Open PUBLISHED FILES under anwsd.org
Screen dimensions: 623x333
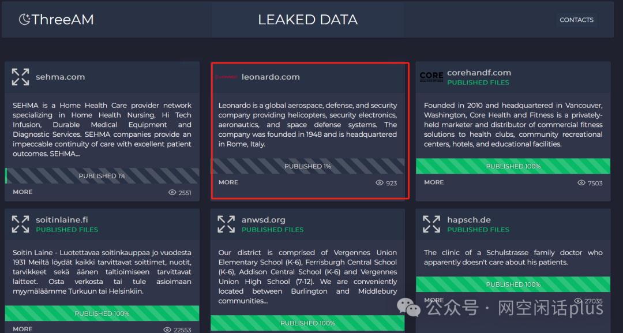(x=272, y=230)
